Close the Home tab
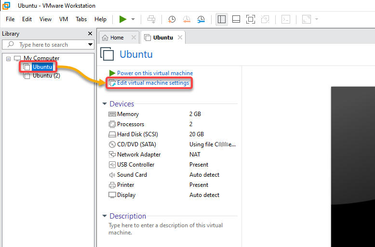This screenshot has height=247, width=375. click(134, 38)
